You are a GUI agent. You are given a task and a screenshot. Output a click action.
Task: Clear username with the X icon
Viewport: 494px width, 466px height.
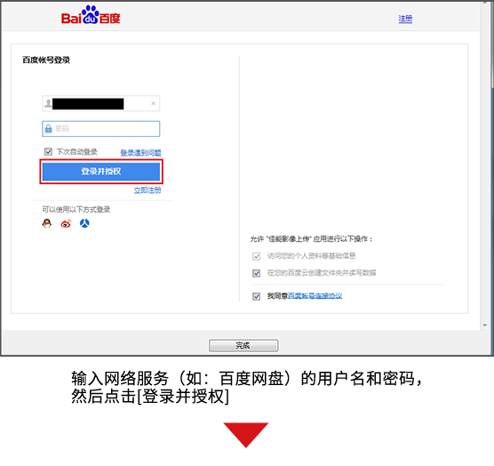pos(154,103)
